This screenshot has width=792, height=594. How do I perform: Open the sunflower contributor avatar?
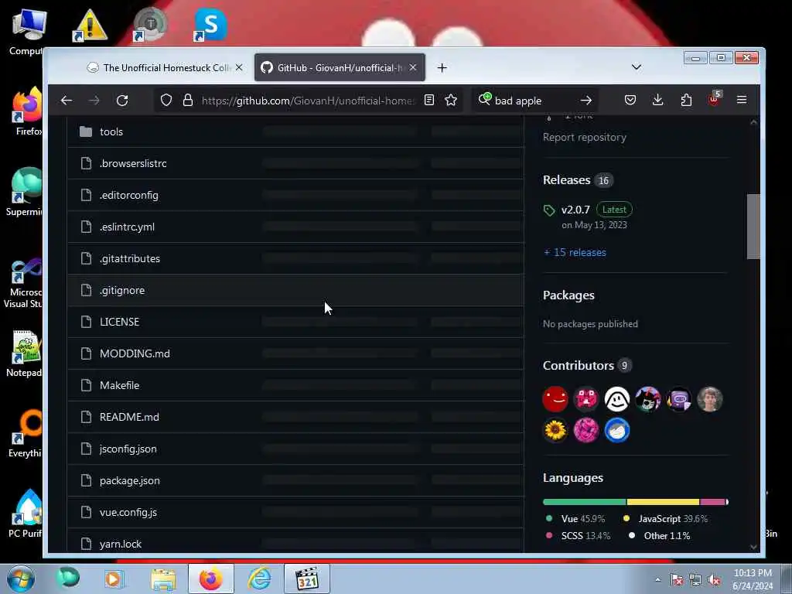click(x=555, y=430)
